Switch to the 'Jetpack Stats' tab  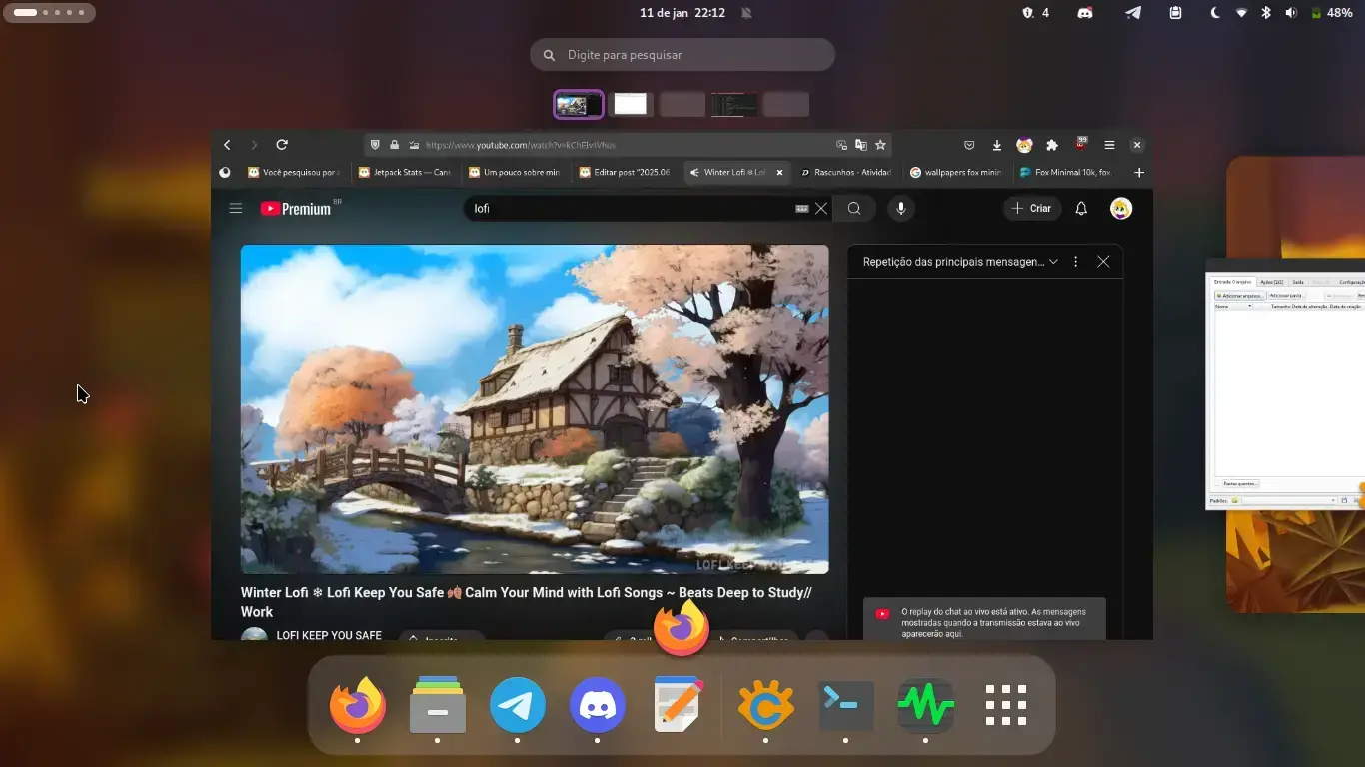[x=404, y=172]
